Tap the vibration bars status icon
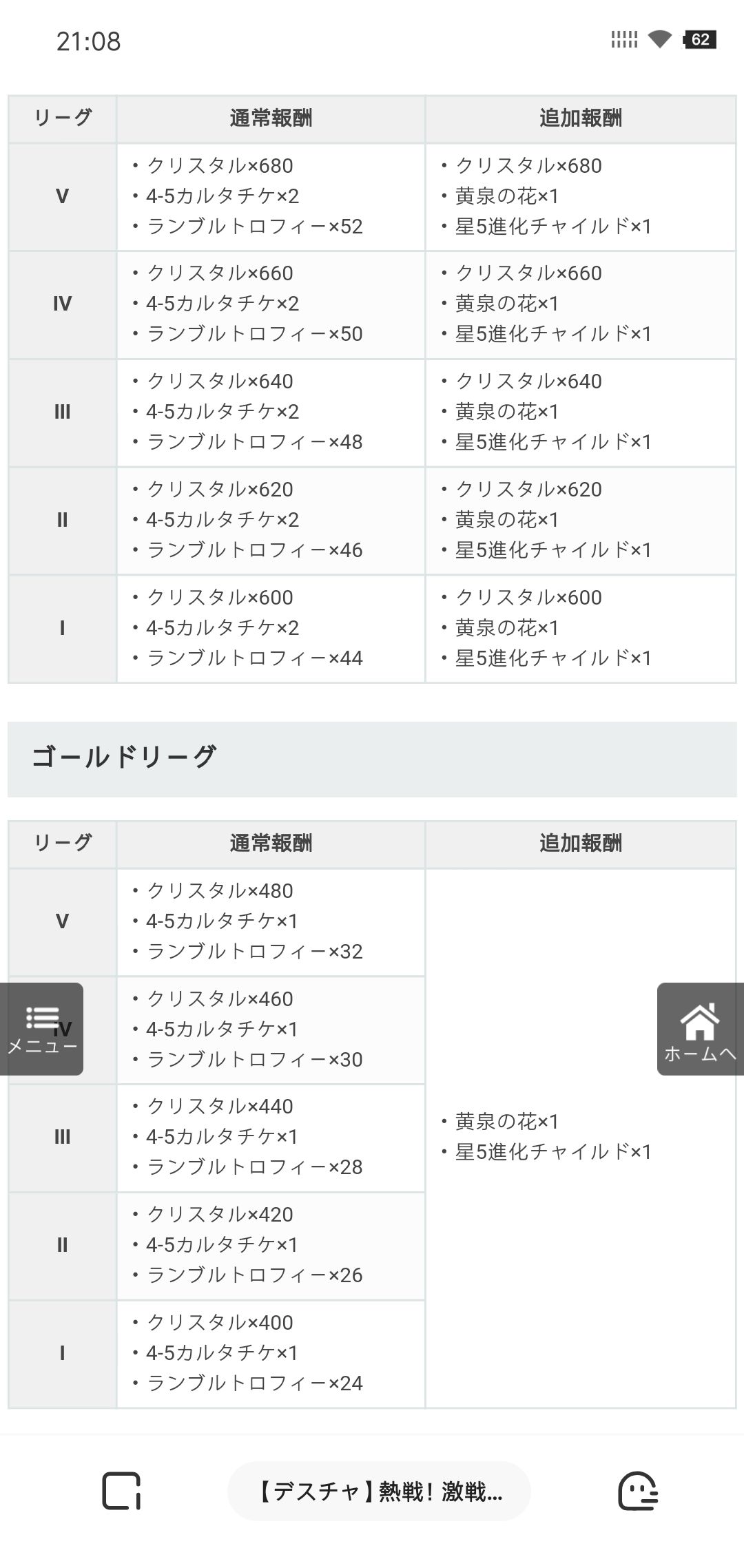This screenshot has height=1548, width=744. pos(624,40)
